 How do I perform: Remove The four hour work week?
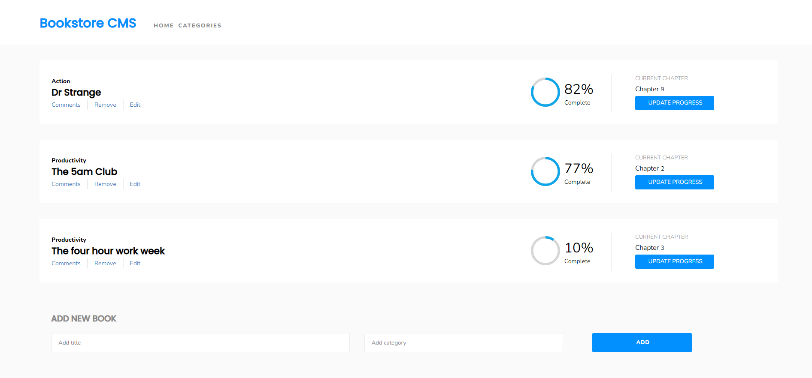click(105, 264)
